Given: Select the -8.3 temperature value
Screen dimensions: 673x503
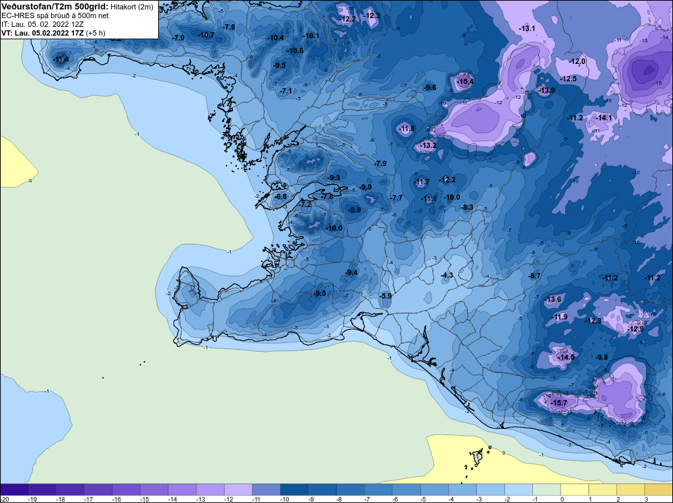Looking at the screenshot, I should [x=467, y=207].
